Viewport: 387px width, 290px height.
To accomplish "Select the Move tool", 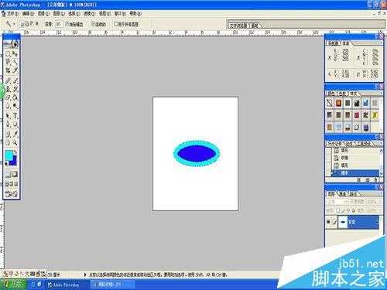I will 15,54.
